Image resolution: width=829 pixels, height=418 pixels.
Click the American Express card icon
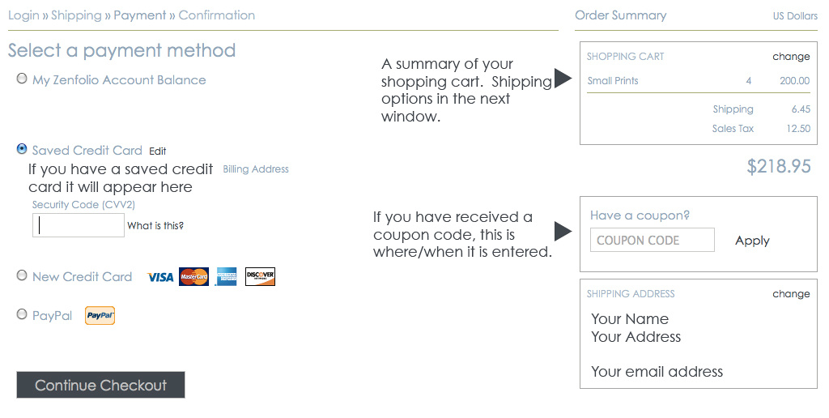click(227, 277)
